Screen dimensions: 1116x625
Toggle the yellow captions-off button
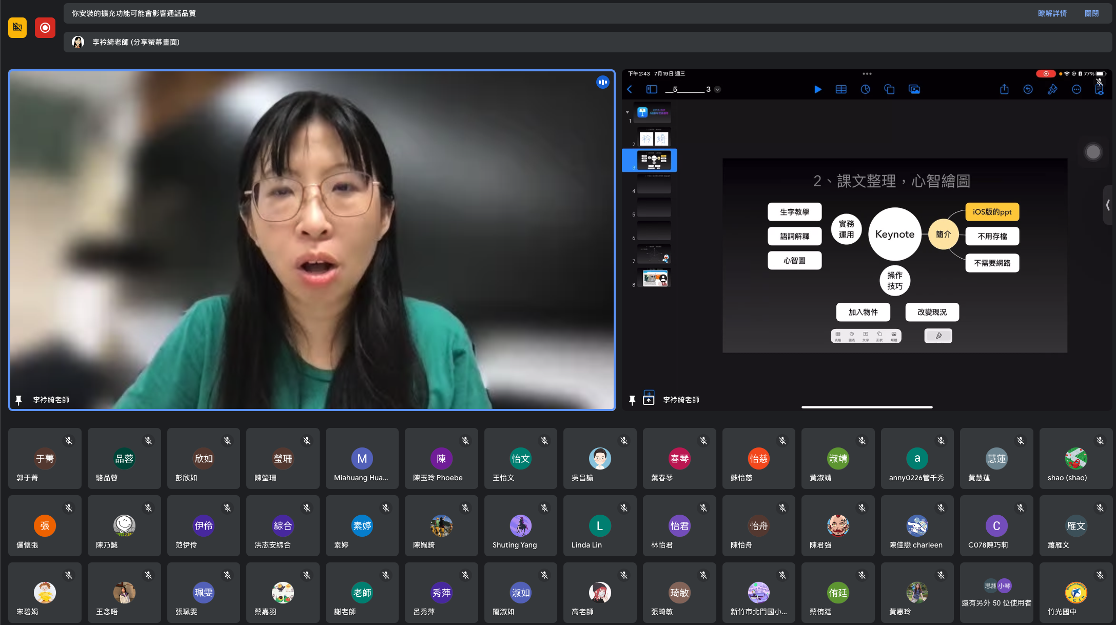click(x=17, y=28)
